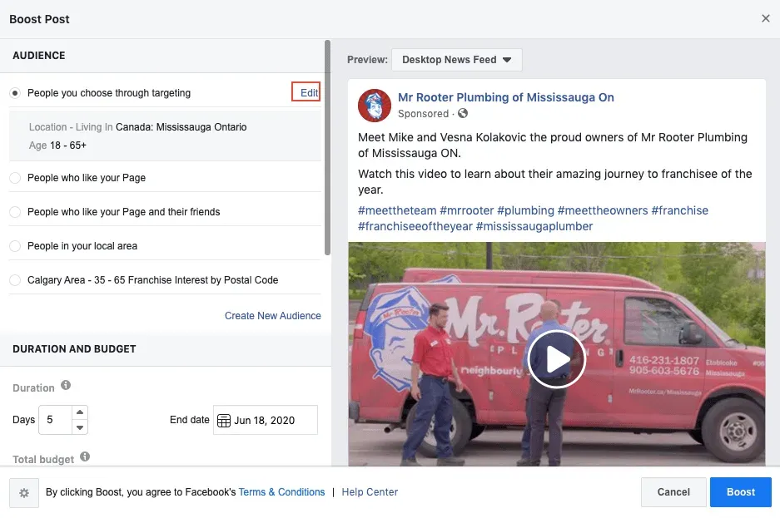Click the Mr Rooter profile picture
The width and height of the screenshot is (780, 518).
click(x=374, y=105)
